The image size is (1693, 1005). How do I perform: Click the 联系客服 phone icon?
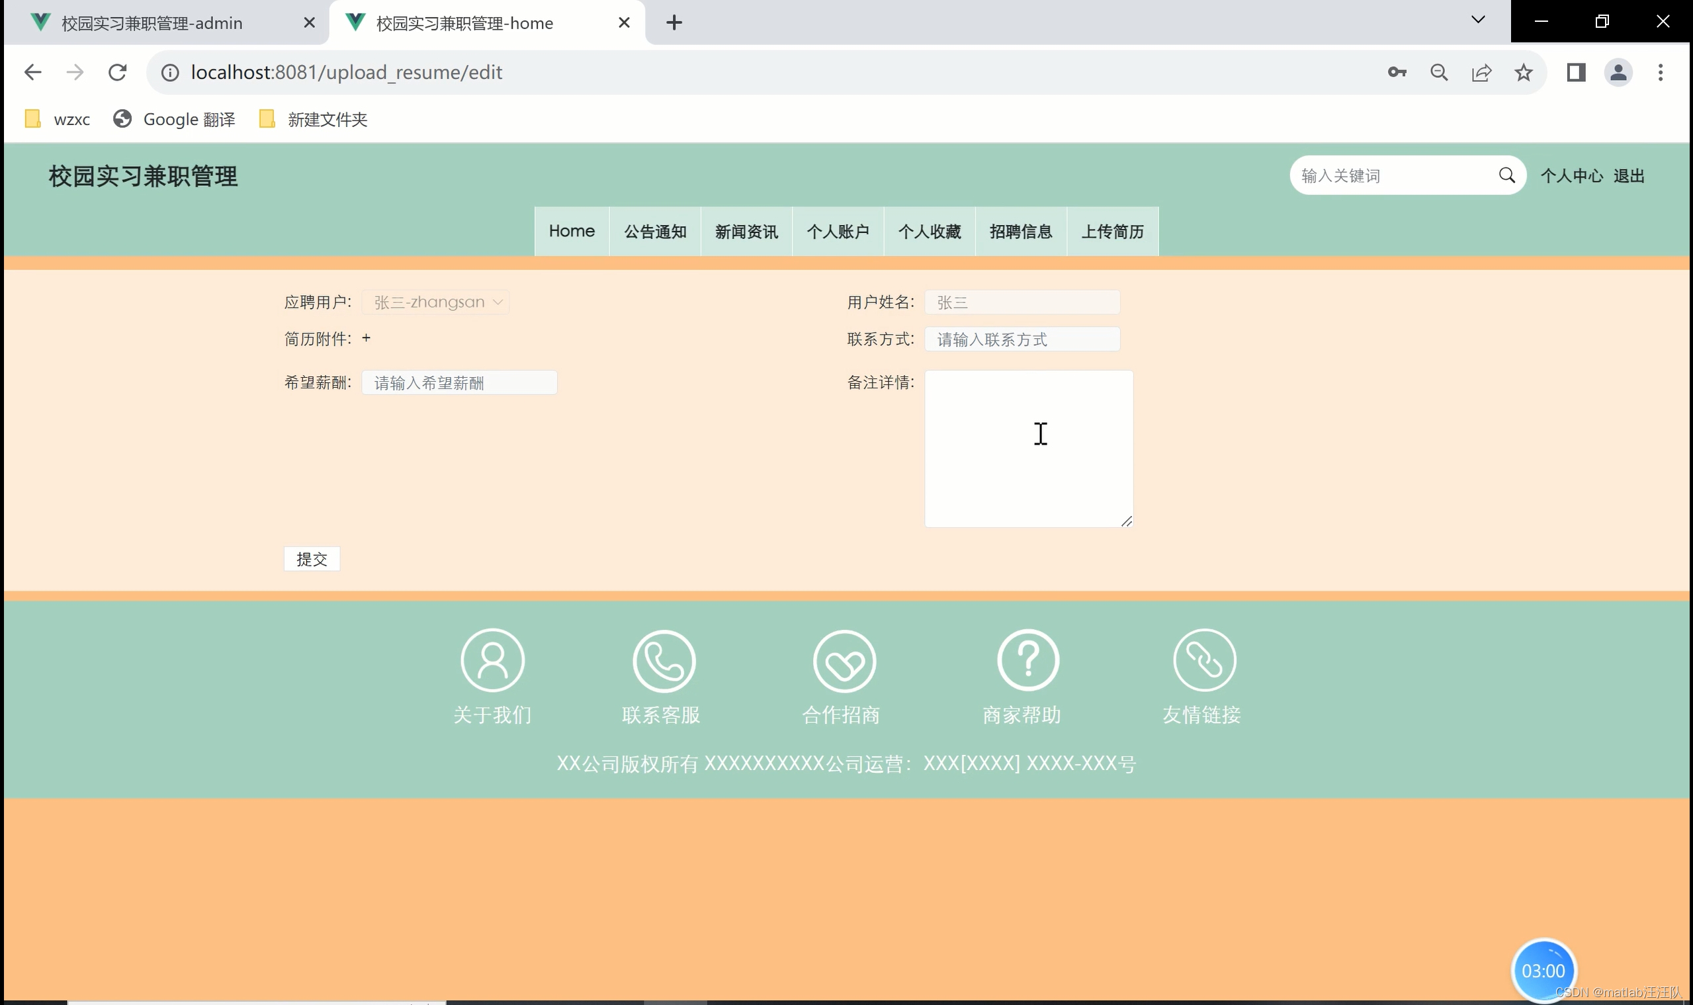pyautogui.click(x=664, y=661)
